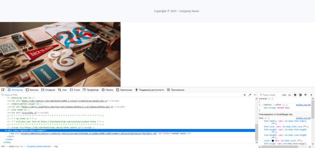Click the desk items photo on page
The width and height of the screenshot is (315, 148).
(x=60, y=54)
